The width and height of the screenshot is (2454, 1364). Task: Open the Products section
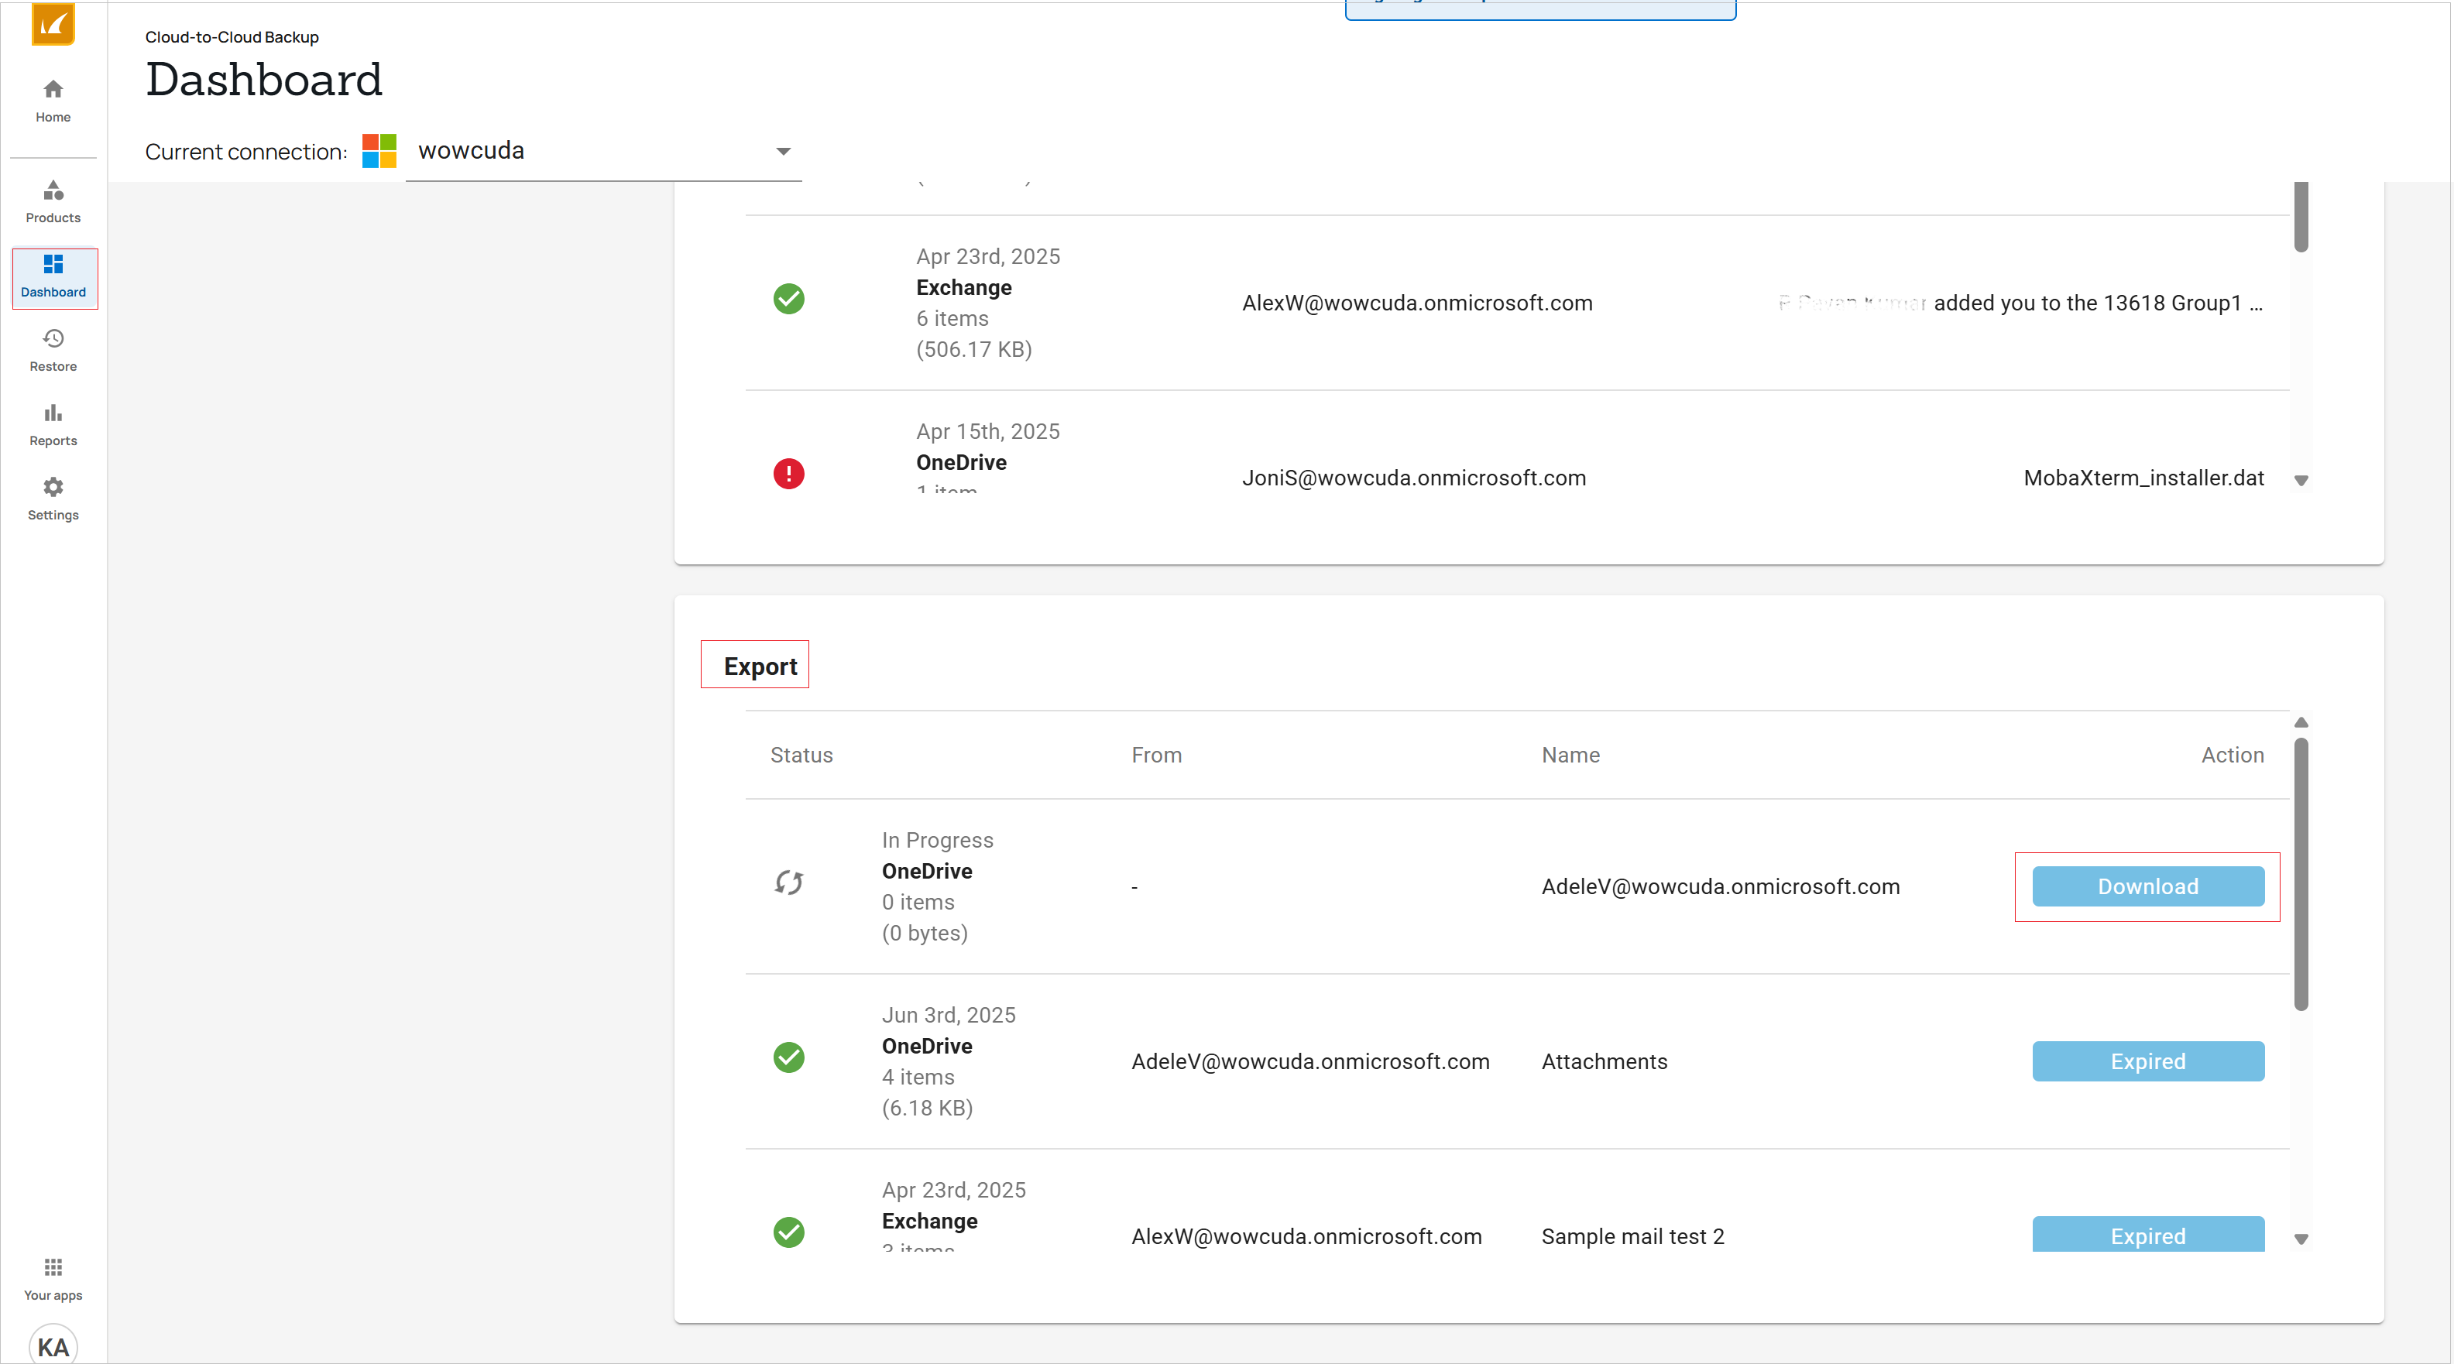point(53,202)
